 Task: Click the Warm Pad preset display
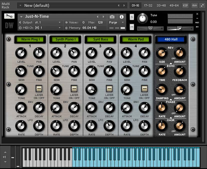(x=136, y=39)
